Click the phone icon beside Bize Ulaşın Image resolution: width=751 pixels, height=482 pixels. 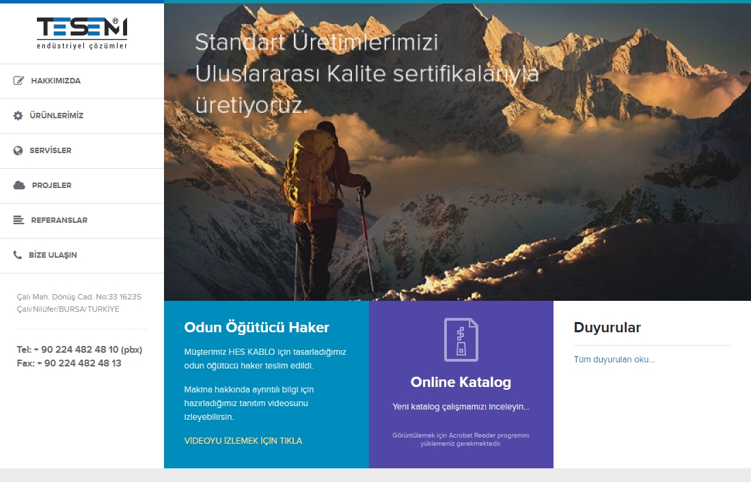(x=18, y=255)
